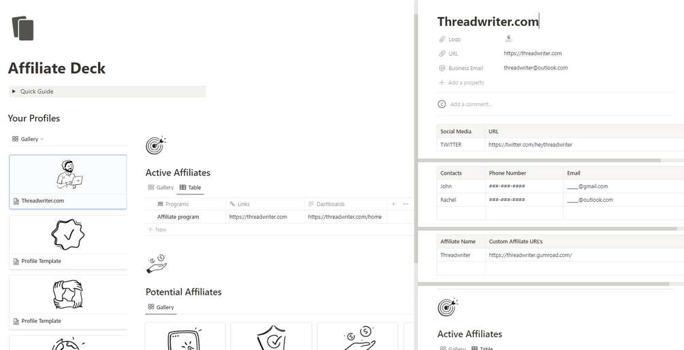This screenshot has width=684, height=350.
Task: Click the https://threadwriter.gumroad.com/ cell
Action: [585, 255]
